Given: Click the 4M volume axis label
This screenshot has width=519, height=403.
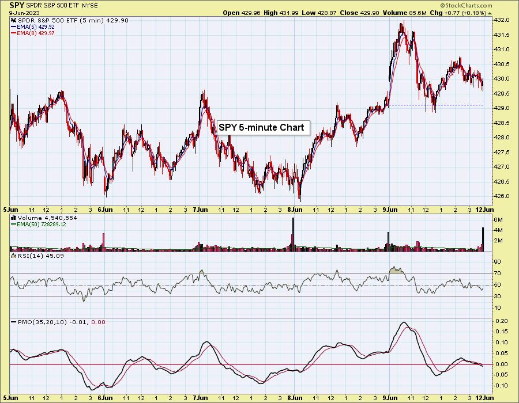Looking at the screenshot, I should 498,230.
